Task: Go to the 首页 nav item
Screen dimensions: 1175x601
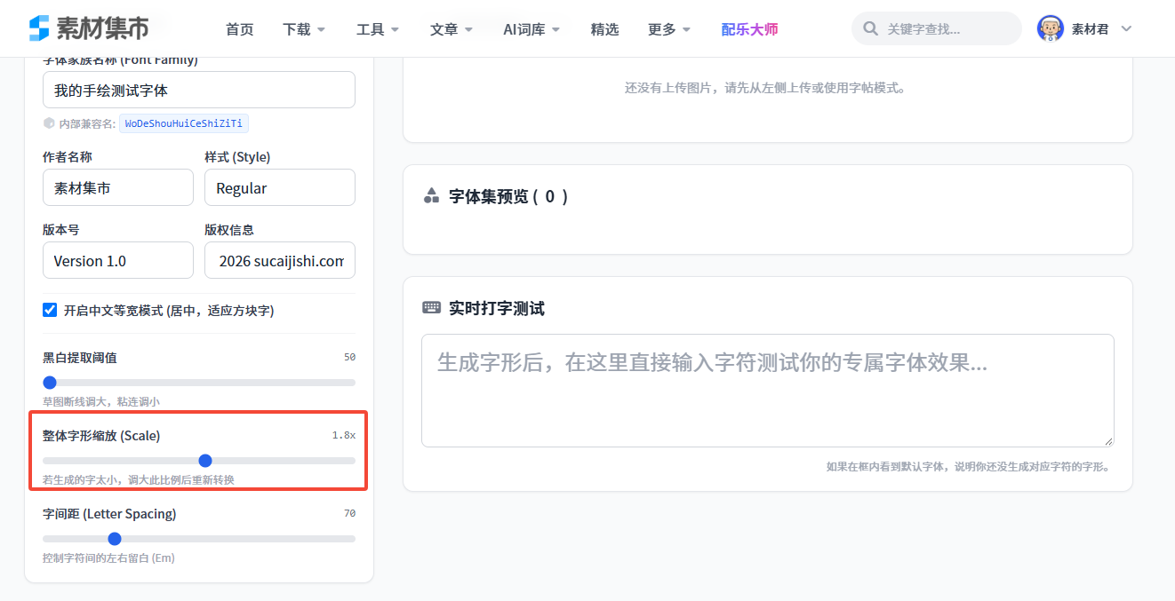Action: coord(239,29)
